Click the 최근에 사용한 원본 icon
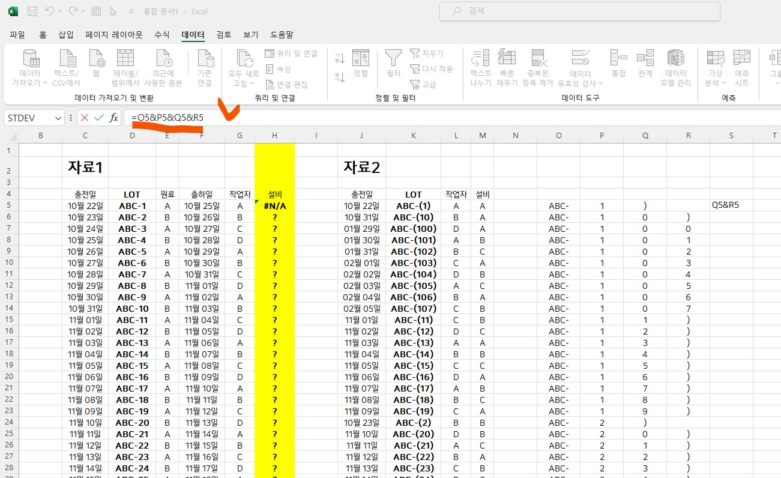Screen dimensions: 781x478 click(x=163, y=58)
